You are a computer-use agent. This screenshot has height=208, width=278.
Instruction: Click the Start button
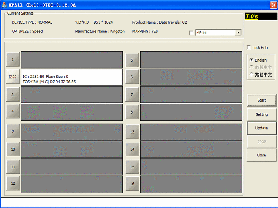[x=261, y=100]
